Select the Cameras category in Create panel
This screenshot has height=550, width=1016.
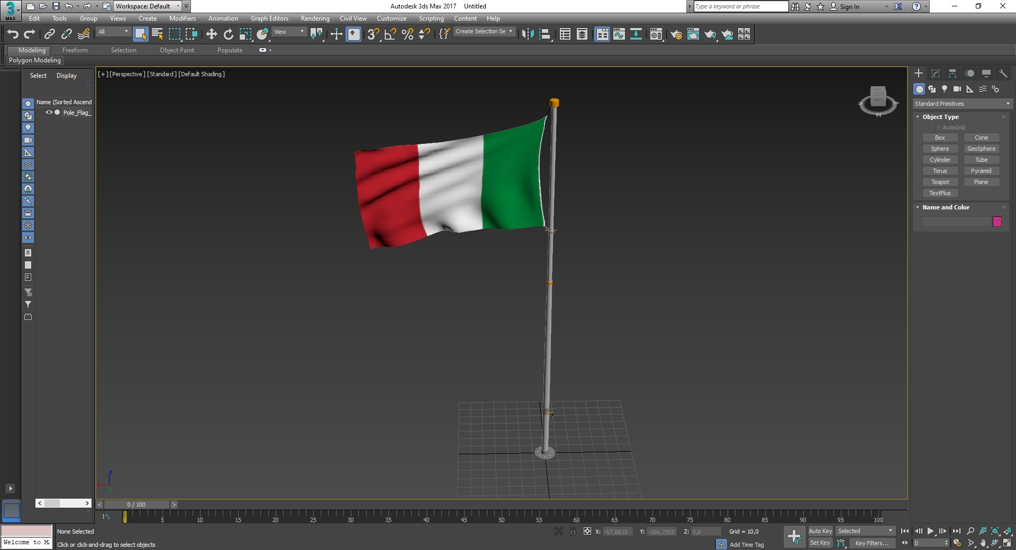tap(957, 89)
